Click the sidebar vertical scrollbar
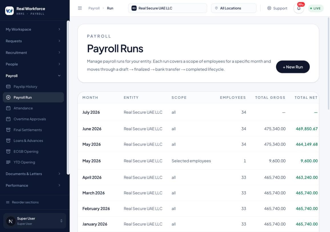This screenshot has height=232, width=330. point(68,97)
